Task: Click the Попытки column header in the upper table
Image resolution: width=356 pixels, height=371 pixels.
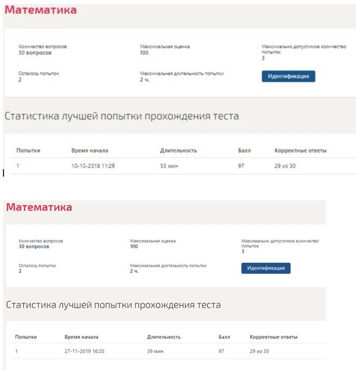Action: [28, 150]
